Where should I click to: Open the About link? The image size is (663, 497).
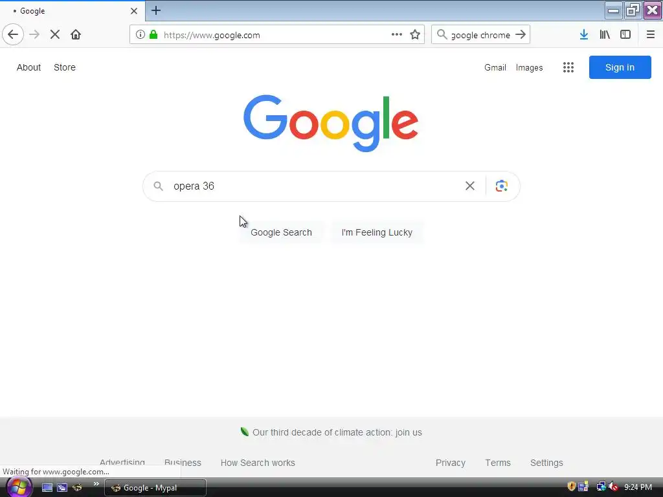(x=28, y=67)
